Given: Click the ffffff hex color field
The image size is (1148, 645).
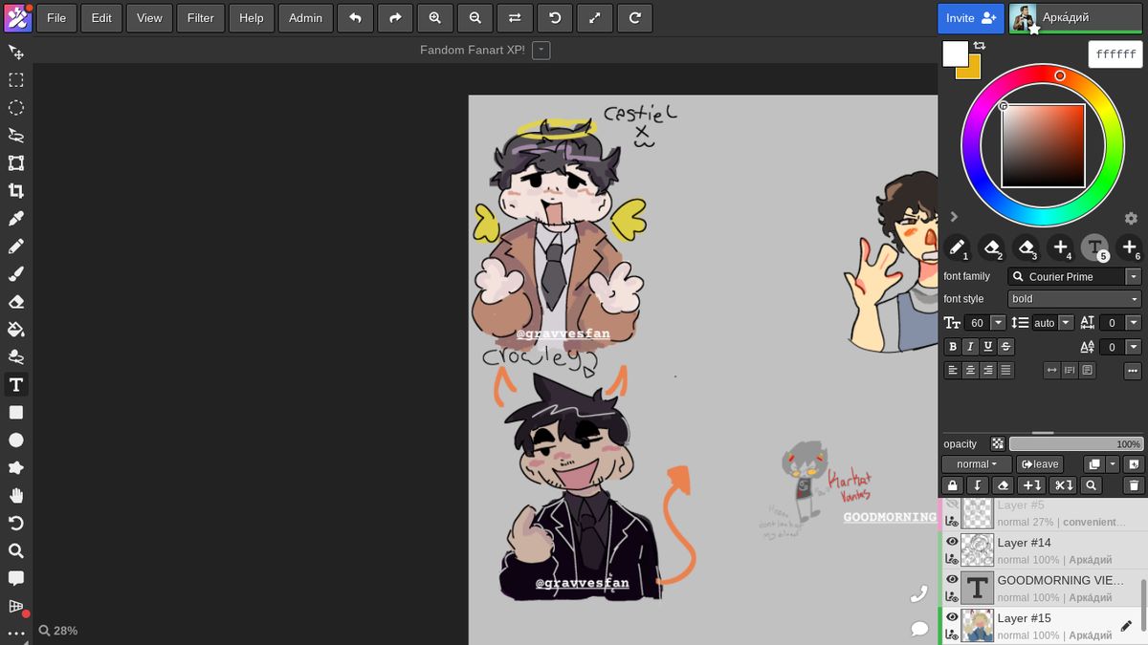Looking at the screenshot, I should pyautogui.click(x=1115, y=54).
